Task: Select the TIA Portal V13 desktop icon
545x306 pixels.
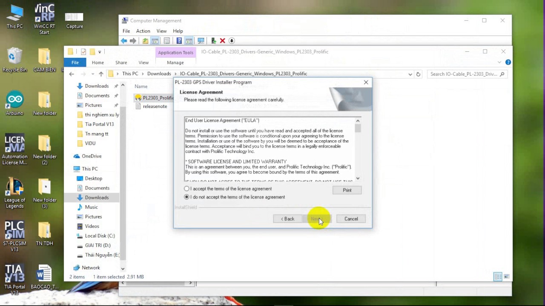Action: (x=14, y=280)
